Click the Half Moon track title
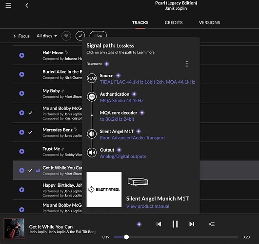Viewport: 259px width, 244px height. pos(53,53)
